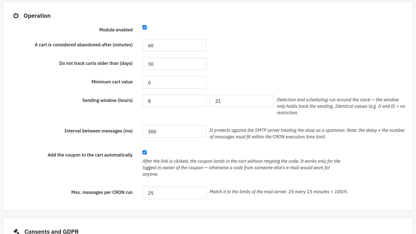This screenshot has height=234, width=416.
Task: Click the help text about mail server limits
Action: (x=279, y=192)
